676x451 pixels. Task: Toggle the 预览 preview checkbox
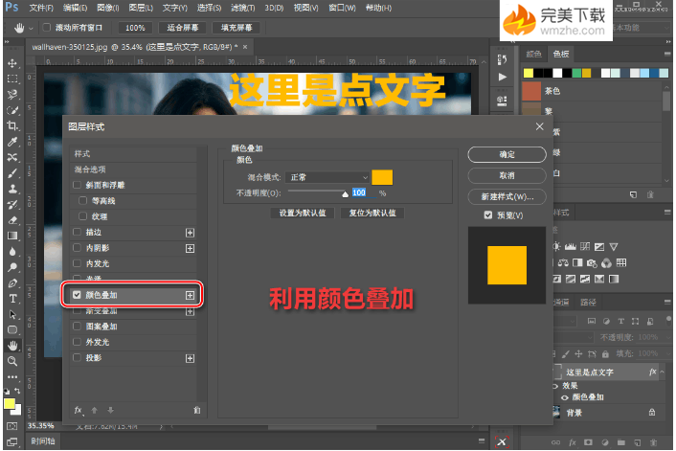(x=488, y=214)
